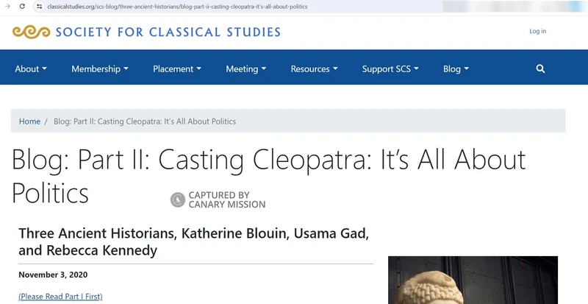This screenshot has width=588, height=304.
Task: Open the Please Read Part I First link
Action: click(60, 297)
